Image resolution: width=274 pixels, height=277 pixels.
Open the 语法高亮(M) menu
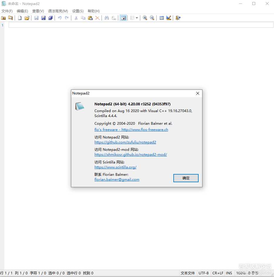pos(58,11)
